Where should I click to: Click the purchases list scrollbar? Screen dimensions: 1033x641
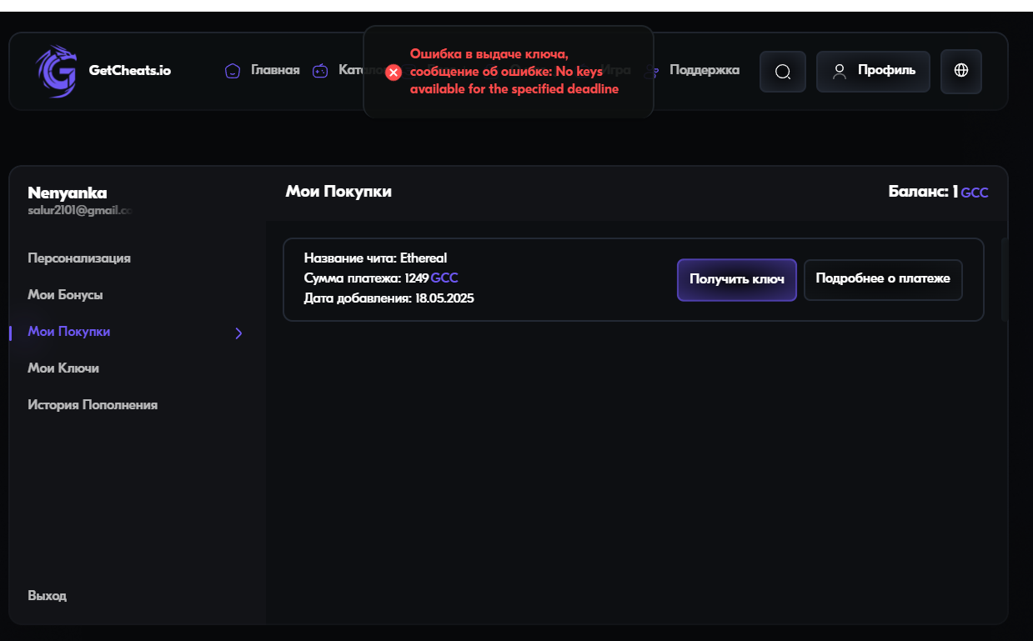pyautogui.click(x=1004, y=279)
